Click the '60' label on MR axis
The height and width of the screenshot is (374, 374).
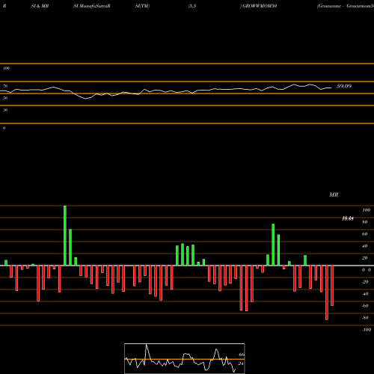coord(365,234)
